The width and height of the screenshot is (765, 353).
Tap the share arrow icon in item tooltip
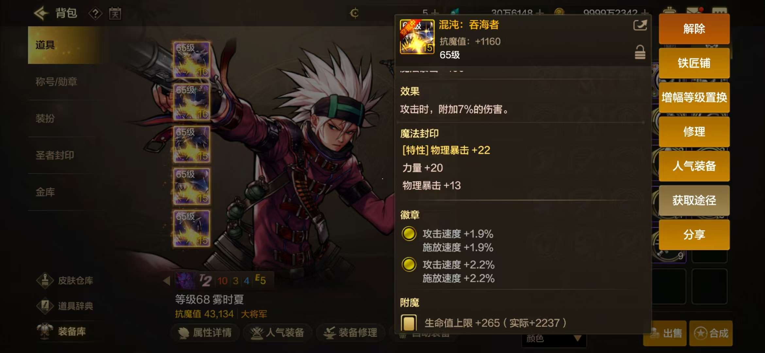tap(640, 25)
